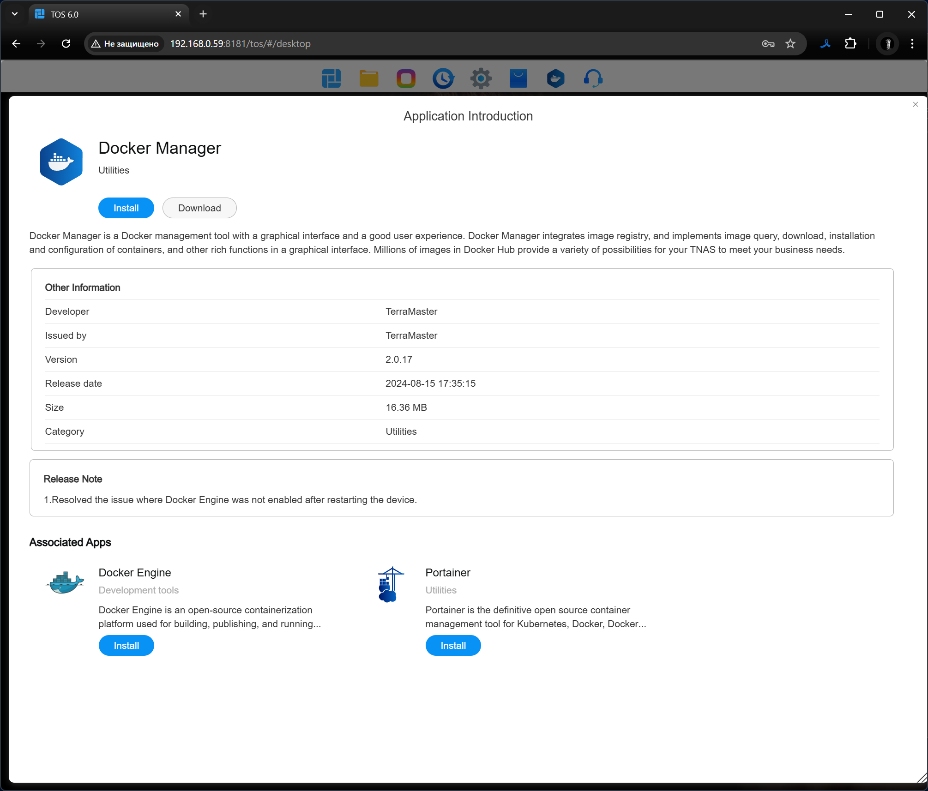Screen dimensions: 928x791
Task: Expand the tab search dropdown arrow
Action: tap(15, 14)
